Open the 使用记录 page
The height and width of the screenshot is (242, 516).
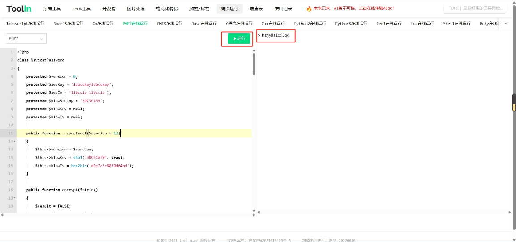pos(283,8)
